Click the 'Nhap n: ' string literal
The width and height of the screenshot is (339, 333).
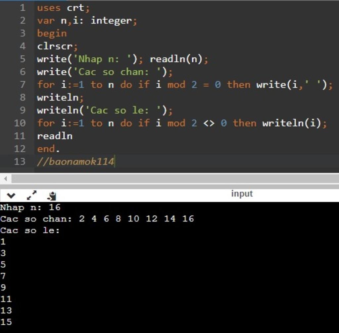102,59
